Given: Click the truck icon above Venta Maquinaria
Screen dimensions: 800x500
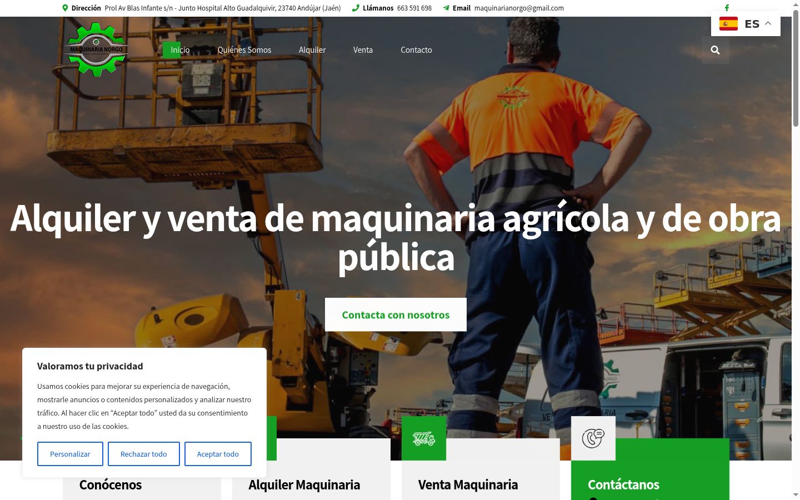Looking at the screenshot, I should 424,438.
